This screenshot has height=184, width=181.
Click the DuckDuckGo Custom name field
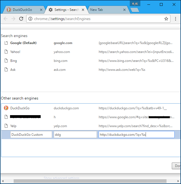[31, 135]
